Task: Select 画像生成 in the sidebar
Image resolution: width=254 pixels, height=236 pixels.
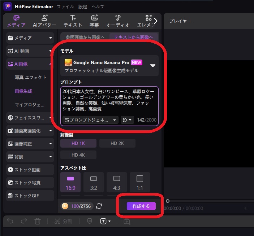Action: pyautogui.click(x=23, y=91)
